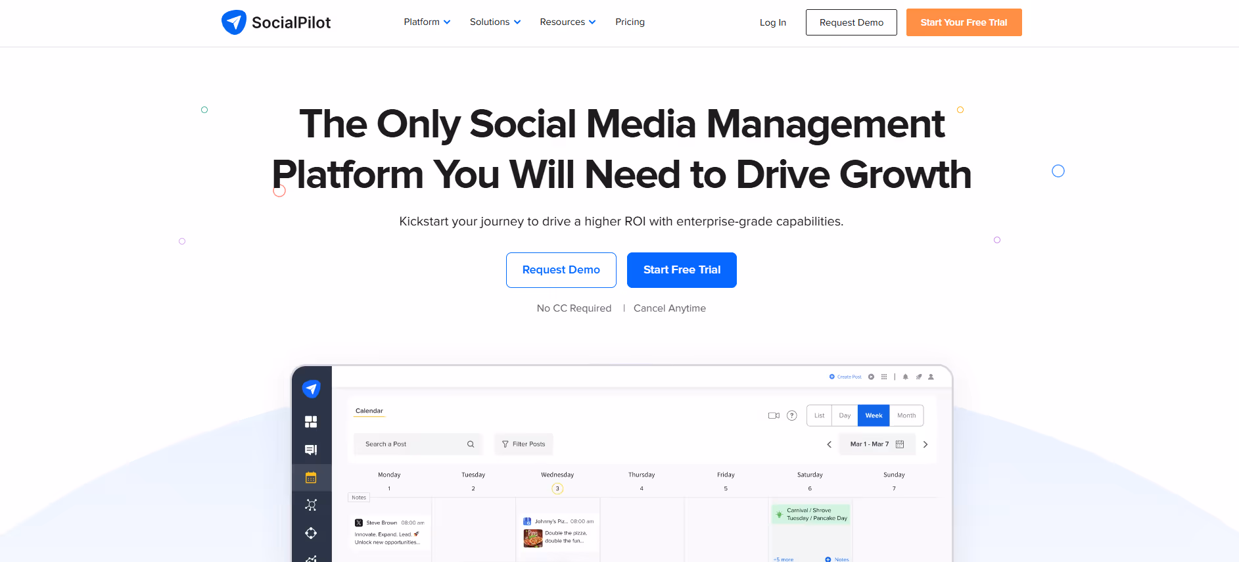Viewport: 1239px width, 562px height.
Task: Open the Resources dropdown
Action: pyautogui.click(x=567, y=22)
